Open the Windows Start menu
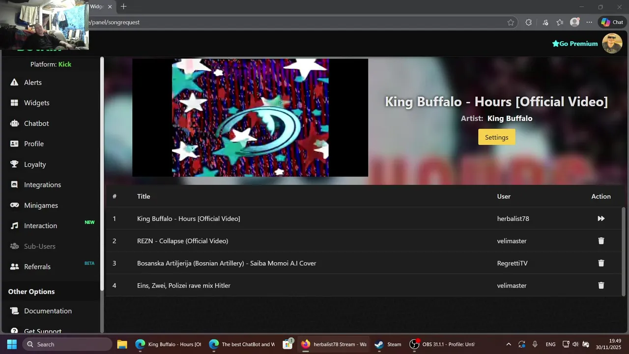 (x=12, y=344)
